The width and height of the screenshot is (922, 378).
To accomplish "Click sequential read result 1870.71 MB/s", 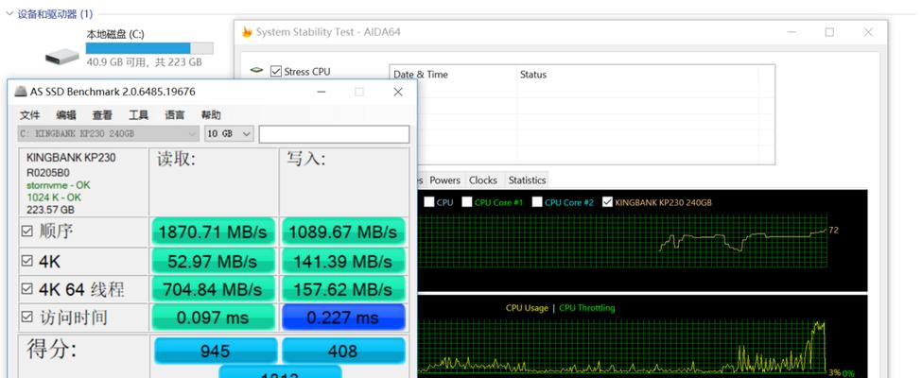I will coord(214,232).
